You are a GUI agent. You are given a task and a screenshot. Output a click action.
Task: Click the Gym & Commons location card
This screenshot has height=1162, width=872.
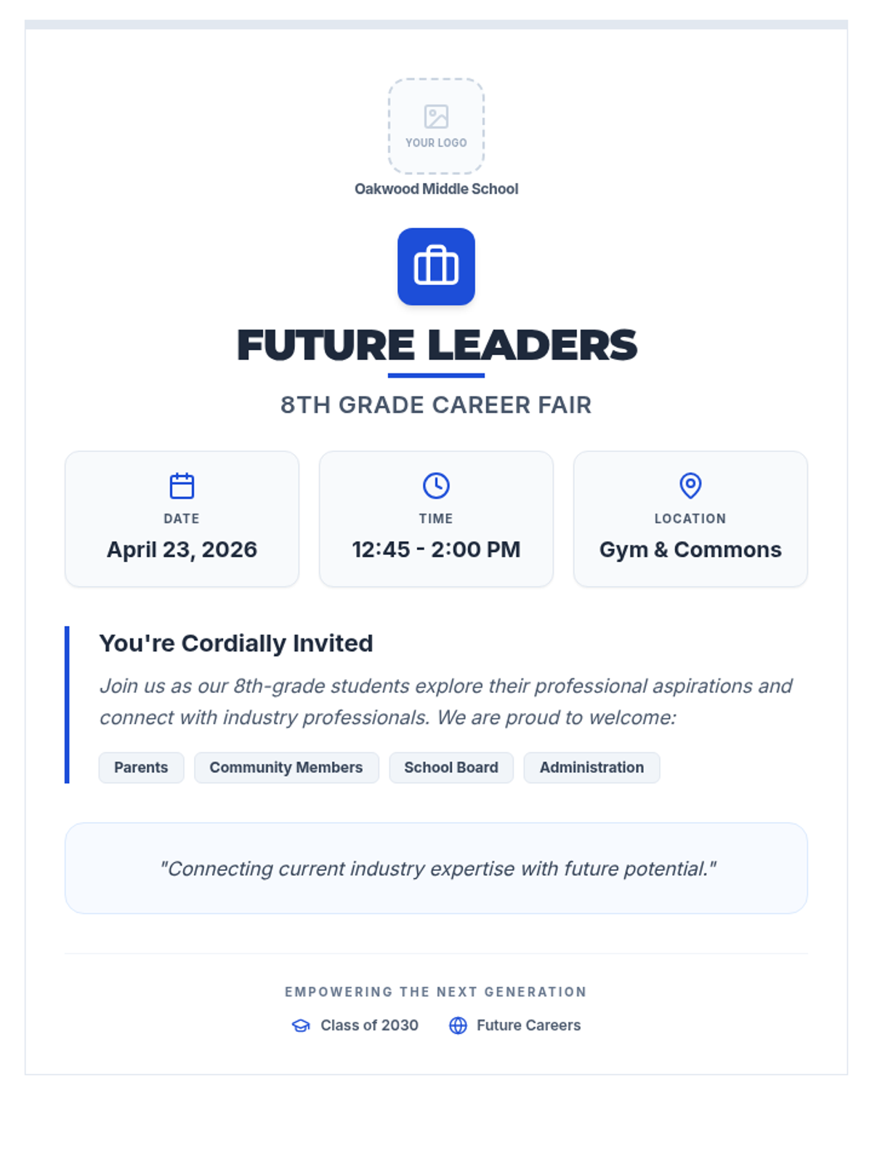(x=690, y=519)
